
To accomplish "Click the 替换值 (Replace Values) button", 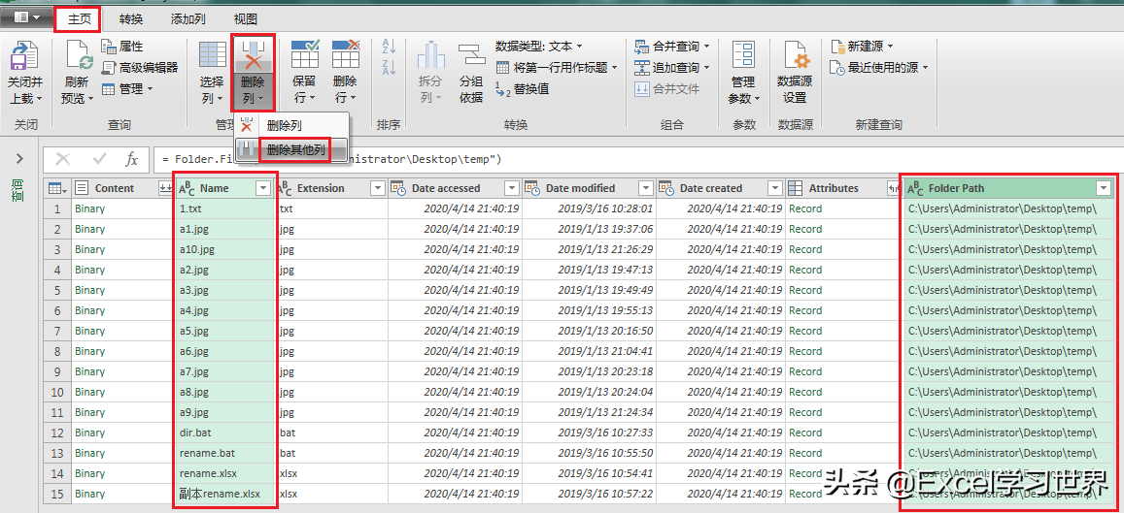I will click(x=522, y=88).
